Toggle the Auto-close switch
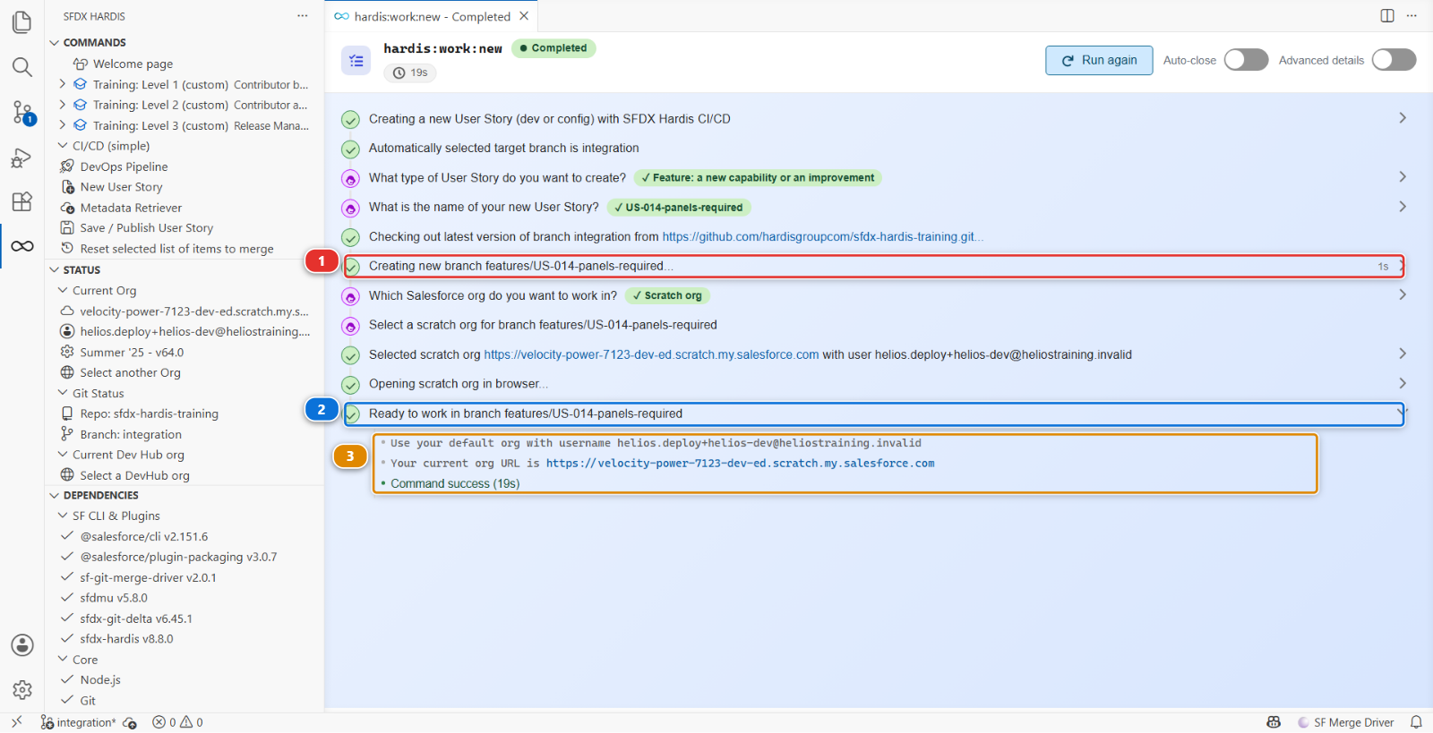 pyautogui.click(x=1246, y=60)
